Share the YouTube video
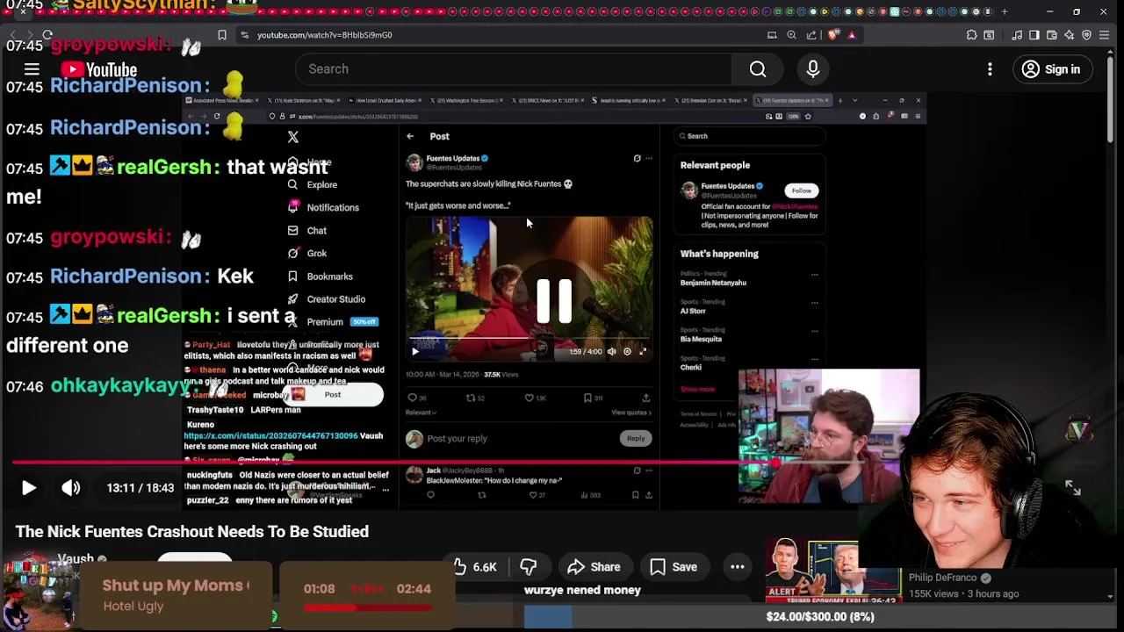1124x632 pixels. coord(594,567)
